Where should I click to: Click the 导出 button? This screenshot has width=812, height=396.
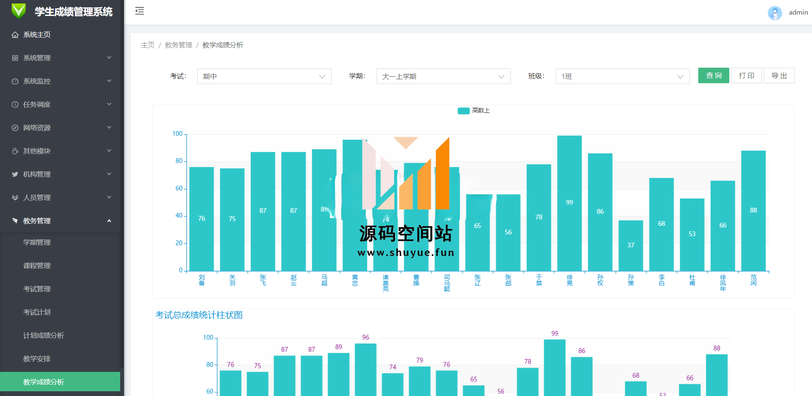779,75
